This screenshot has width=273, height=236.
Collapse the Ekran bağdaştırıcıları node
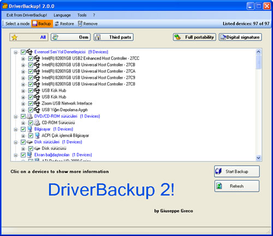tap(16, 155)
